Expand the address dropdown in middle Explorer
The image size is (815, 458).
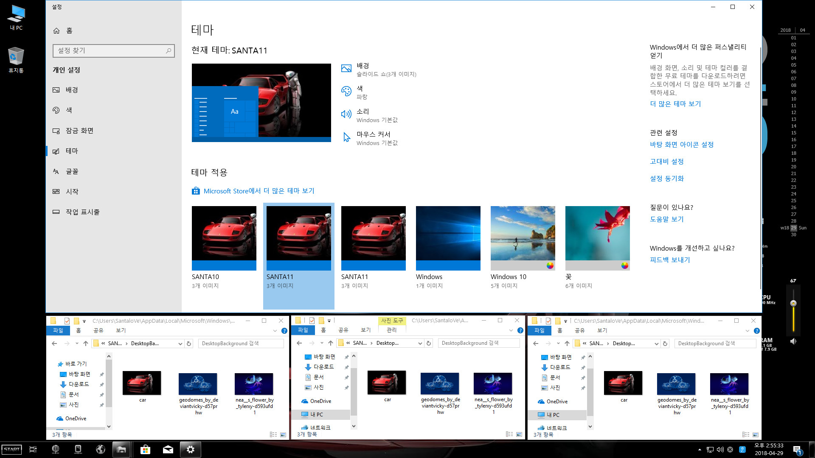click(420, 343)
